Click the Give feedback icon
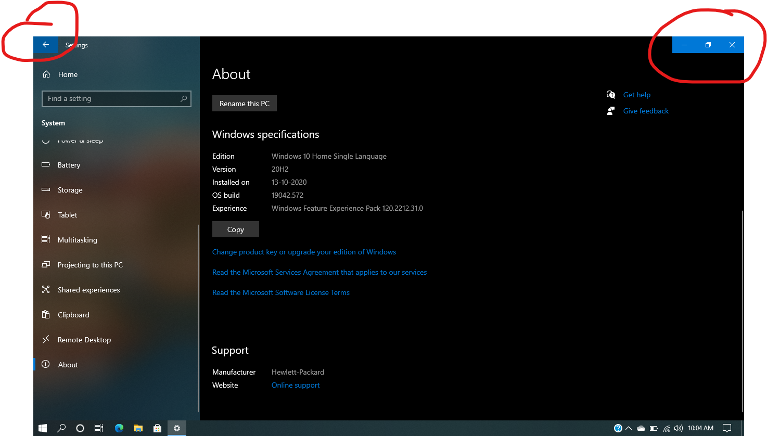Image resolution: width=767 pixels, height=436 pixels. pos(611,111)
